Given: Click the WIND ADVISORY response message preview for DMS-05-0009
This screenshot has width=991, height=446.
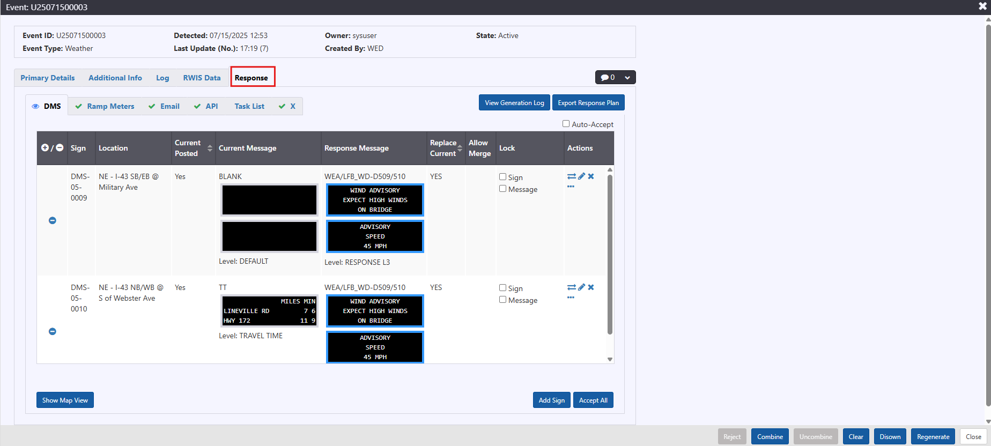Looking at the screenshot, I should [x=375, y=200].
